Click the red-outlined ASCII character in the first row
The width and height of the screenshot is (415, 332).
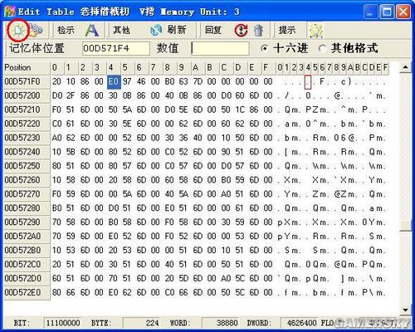pyautogui.click(x=308, y=82)
